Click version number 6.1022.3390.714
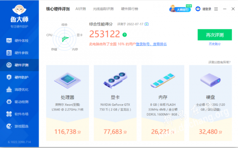This screenshot has width=238, height=148. 19,142
